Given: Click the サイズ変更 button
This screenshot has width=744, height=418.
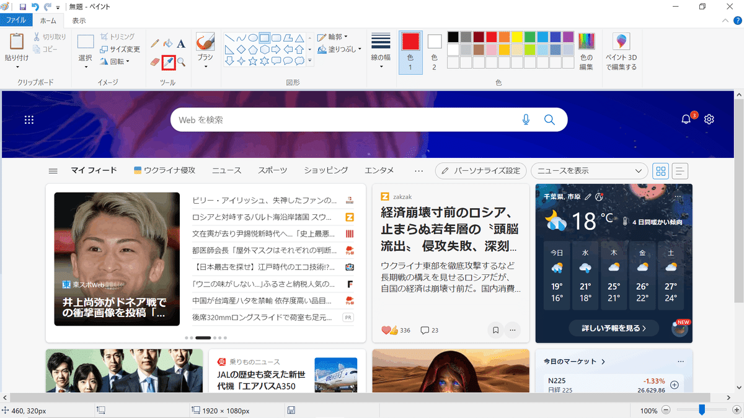Looking at the screenshot, I should point(120,49).
